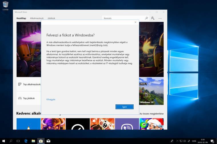The width and height of the screenshot is (217, 144).
Task: Click the Kedvenc alkalmazások section heading
Action: pos(29,113)
